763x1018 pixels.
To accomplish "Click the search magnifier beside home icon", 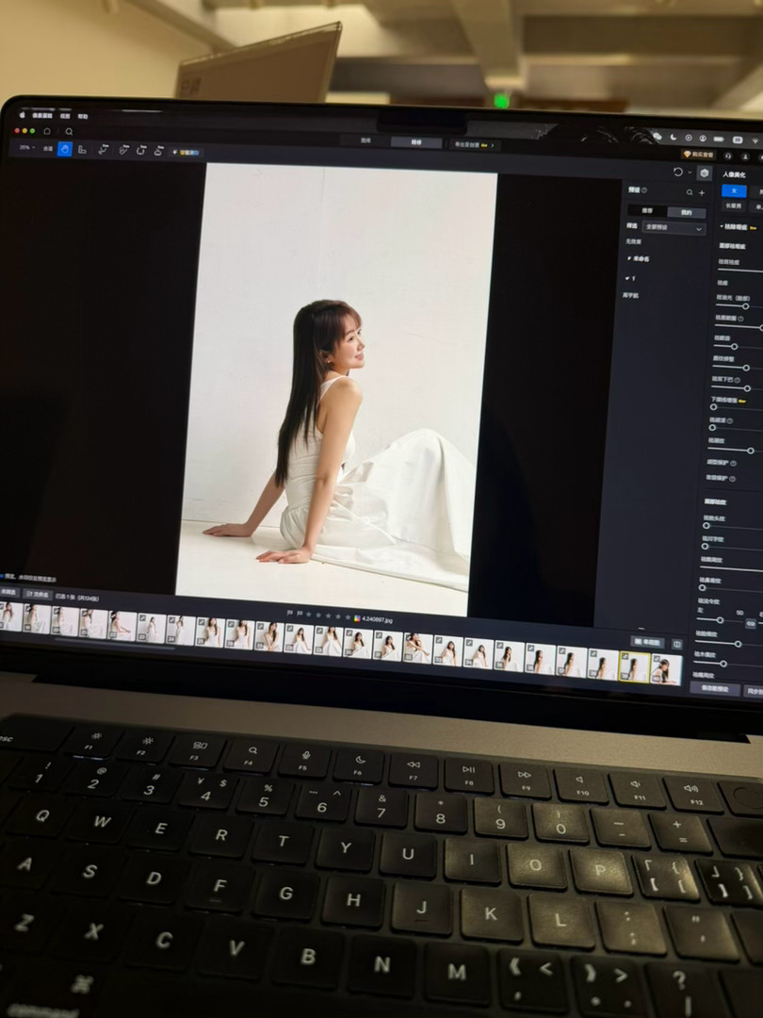I will pyautogui.click(x=69, y=132).
